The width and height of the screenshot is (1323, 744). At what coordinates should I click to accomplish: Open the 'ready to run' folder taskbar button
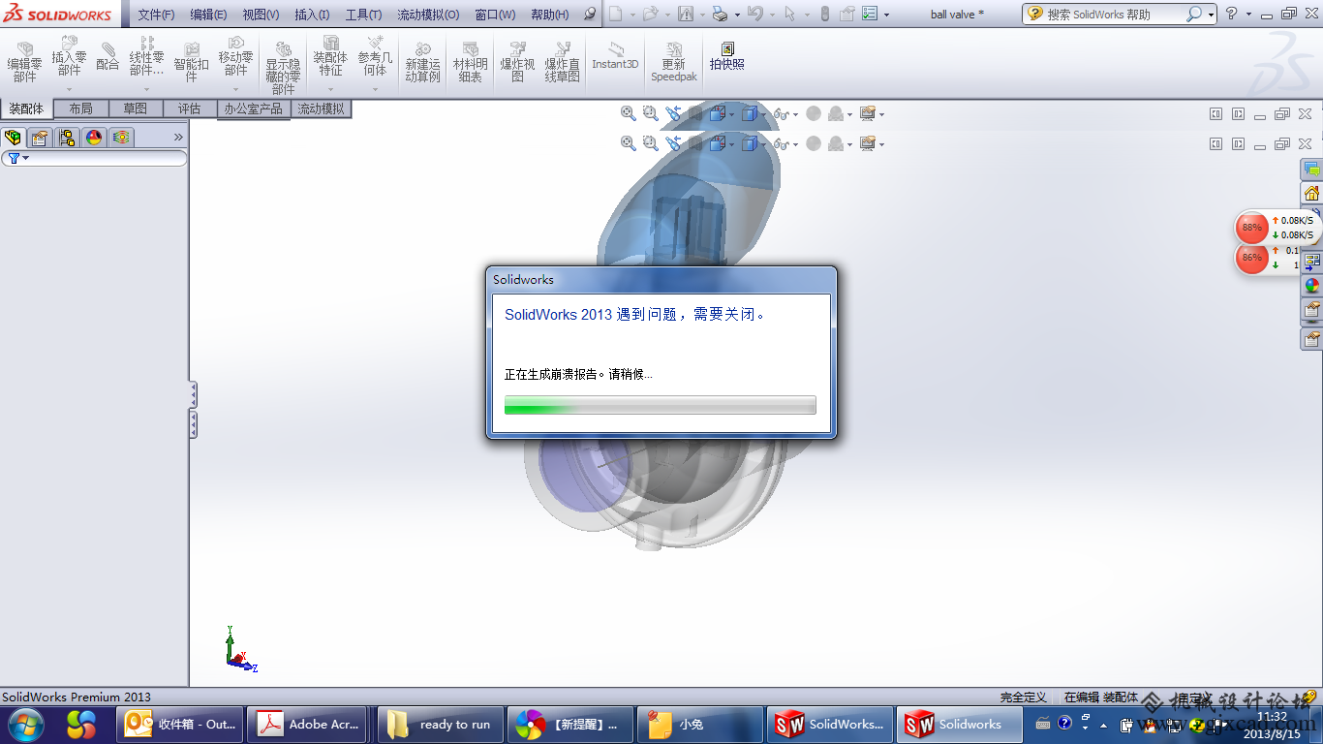441,724
